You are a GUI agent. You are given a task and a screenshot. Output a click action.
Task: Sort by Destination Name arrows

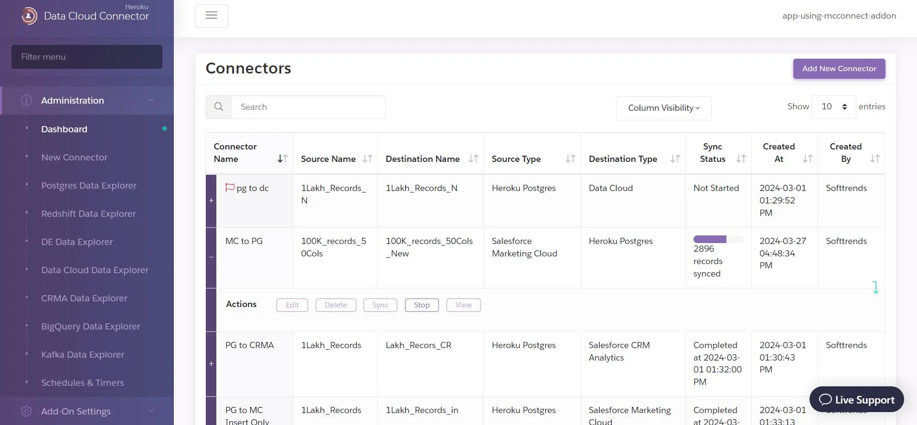(x=473, y=159)
